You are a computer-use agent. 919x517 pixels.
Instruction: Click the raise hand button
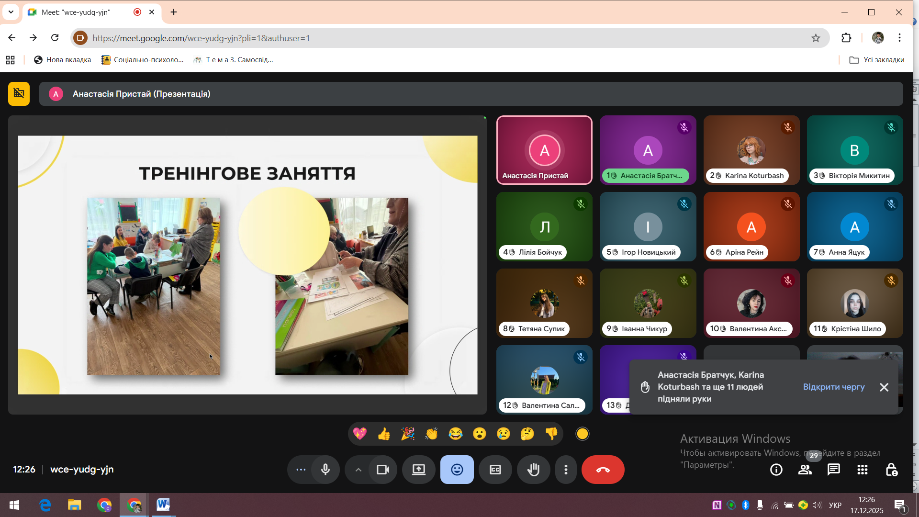533,470
